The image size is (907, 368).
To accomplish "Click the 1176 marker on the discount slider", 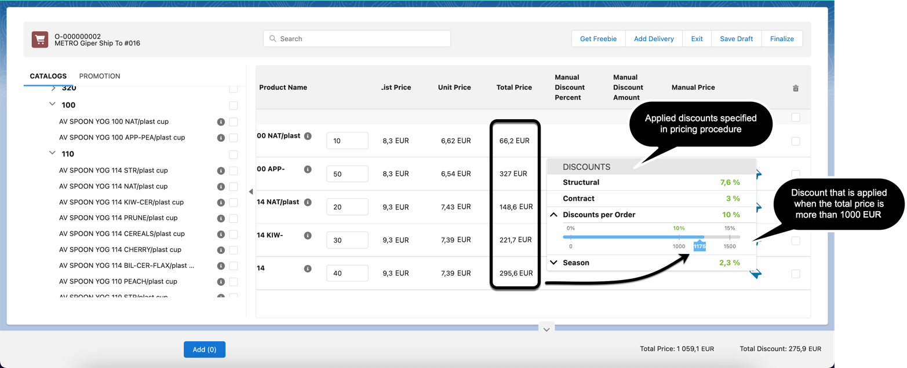I will pos(700,246).
